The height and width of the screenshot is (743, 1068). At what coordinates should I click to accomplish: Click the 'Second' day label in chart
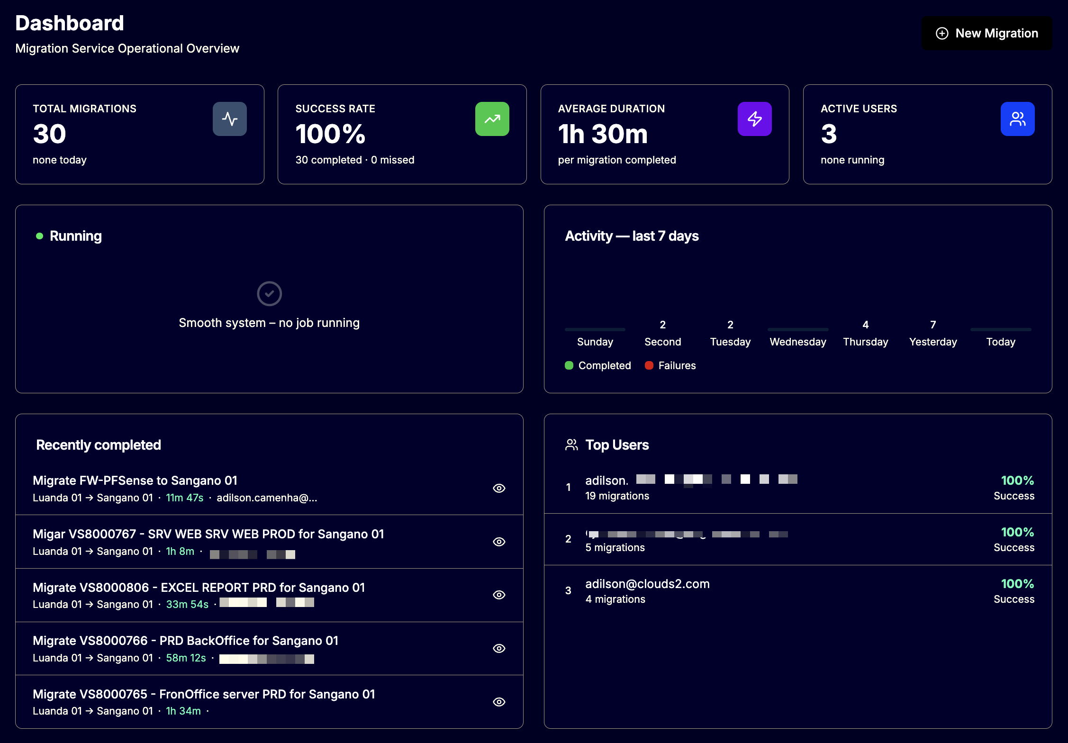[662, 342]
